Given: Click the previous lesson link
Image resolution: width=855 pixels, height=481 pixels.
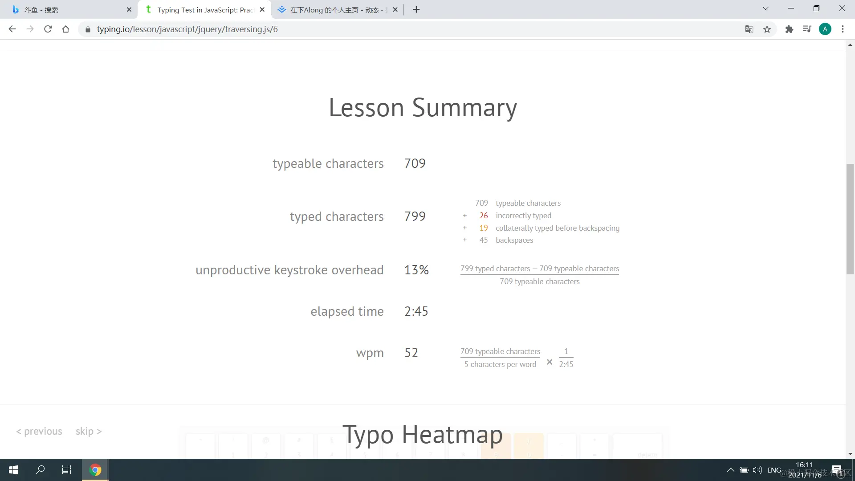Looking at the screenshot, I should (x=39, y=431).
